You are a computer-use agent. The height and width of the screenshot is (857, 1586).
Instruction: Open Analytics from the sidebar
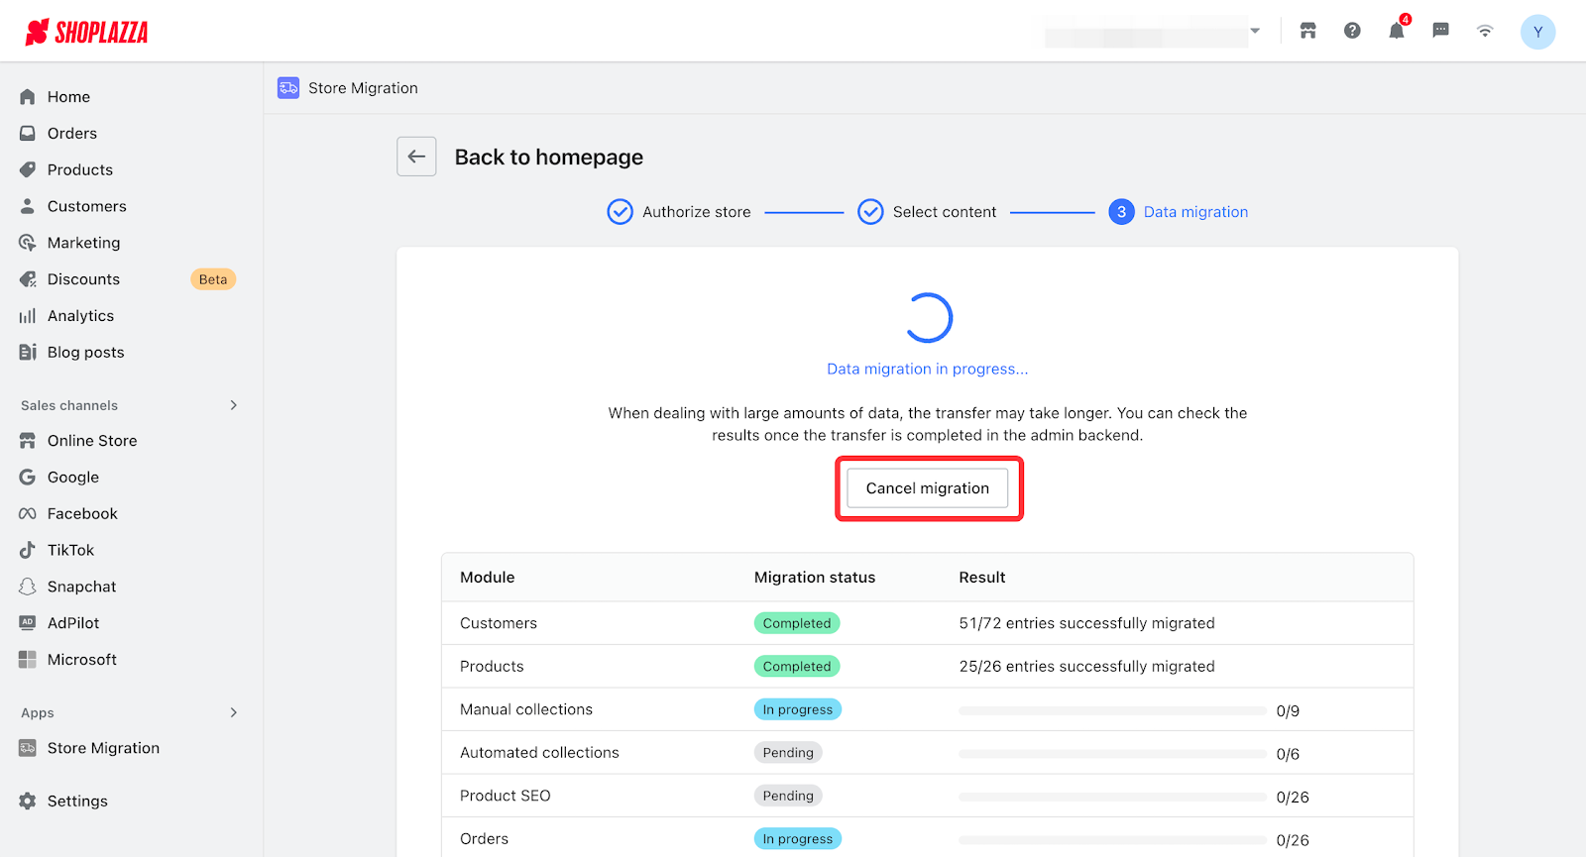tap(80, 316)
